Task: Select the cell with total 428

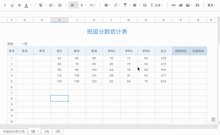Action: [x=164, y=58]
